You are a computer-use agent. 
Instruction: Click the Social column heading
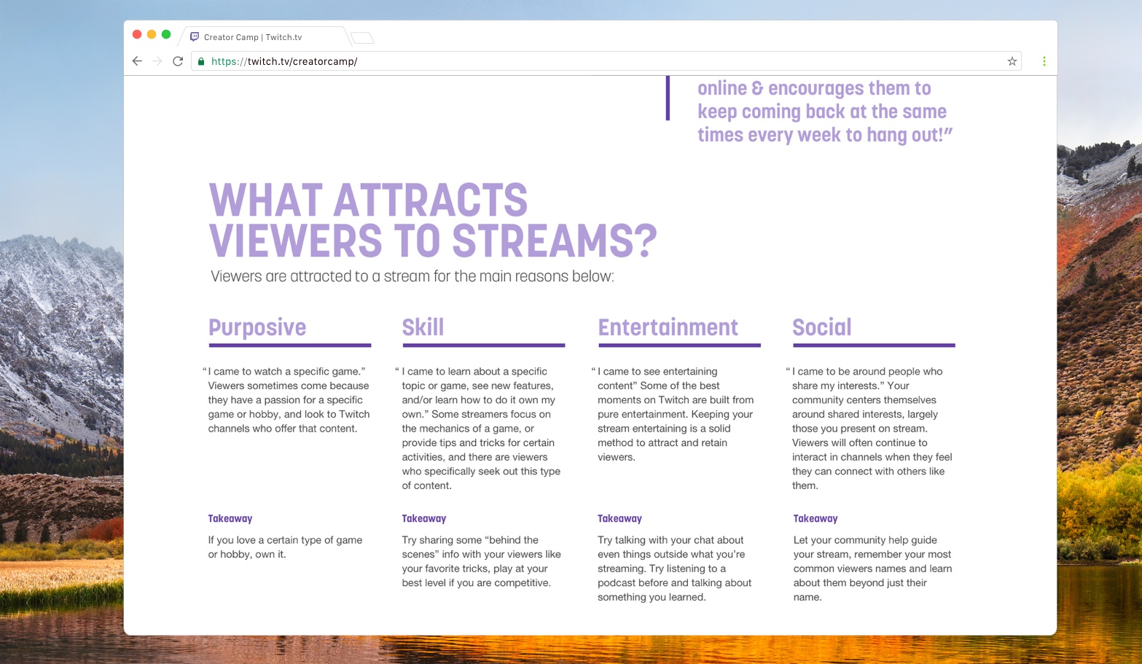pos(821,327)
